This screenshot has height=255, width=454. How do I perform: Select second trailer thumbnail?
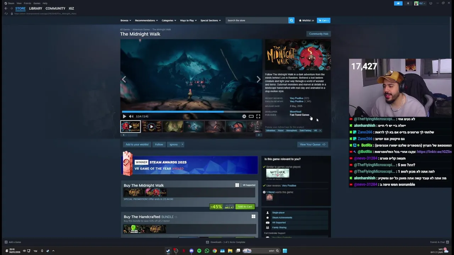click(152, 126)
